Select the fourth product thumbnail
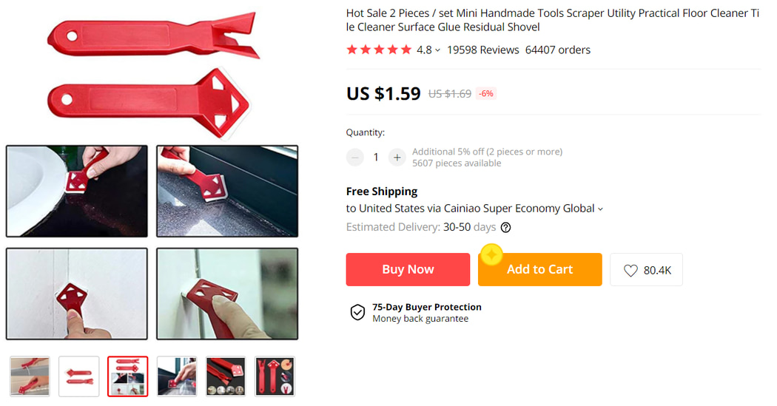The width and height of the screenshot is (777, 406). click(x=177, y=376)
